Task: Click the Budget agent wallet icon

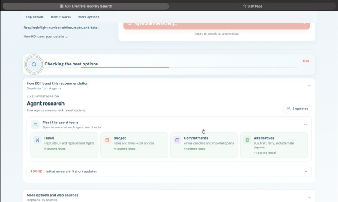Action: (107, 140)
